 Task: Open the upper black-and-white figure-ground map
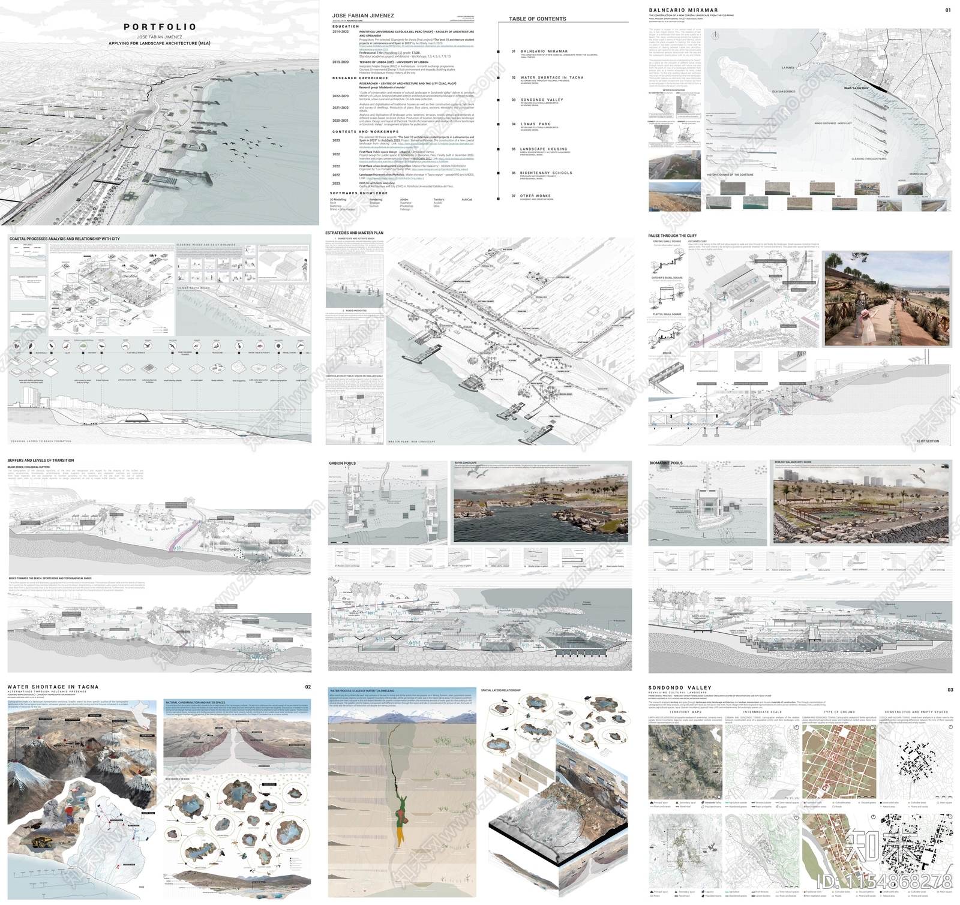tap(916, 762)
